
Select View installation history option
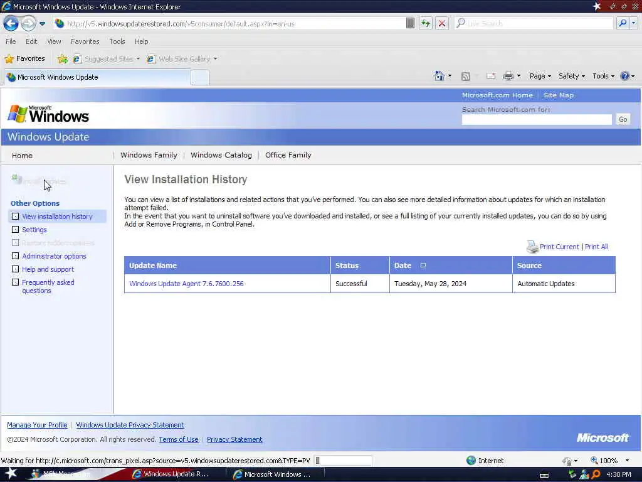pyautogui.click(x=57, y=217)
